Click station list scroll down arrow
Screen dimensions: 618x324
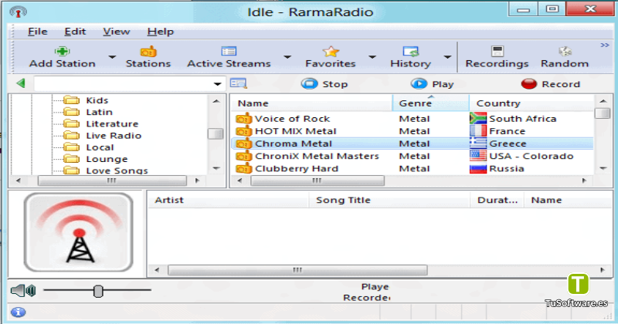(x=603, y=168)
